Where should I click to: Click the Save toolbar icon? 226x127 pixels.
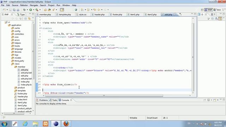pos(10,10)
